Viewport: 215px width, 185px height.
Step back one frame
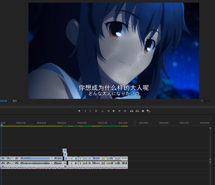coord(108,111)
